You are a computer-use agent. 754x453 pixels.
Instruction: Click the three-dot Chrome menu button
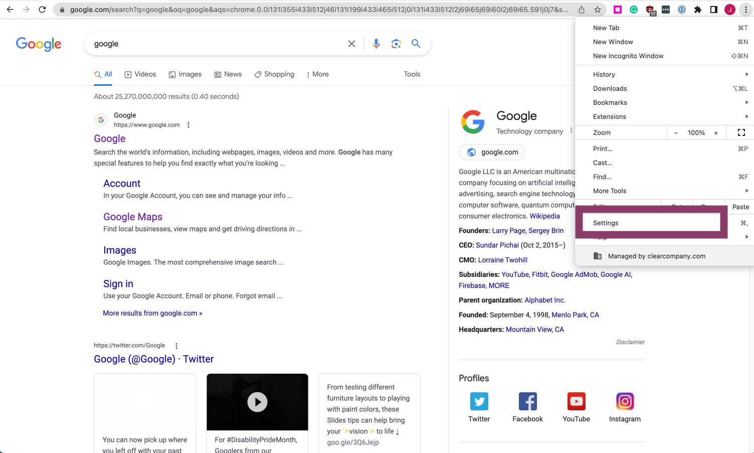tap(746, 10)
